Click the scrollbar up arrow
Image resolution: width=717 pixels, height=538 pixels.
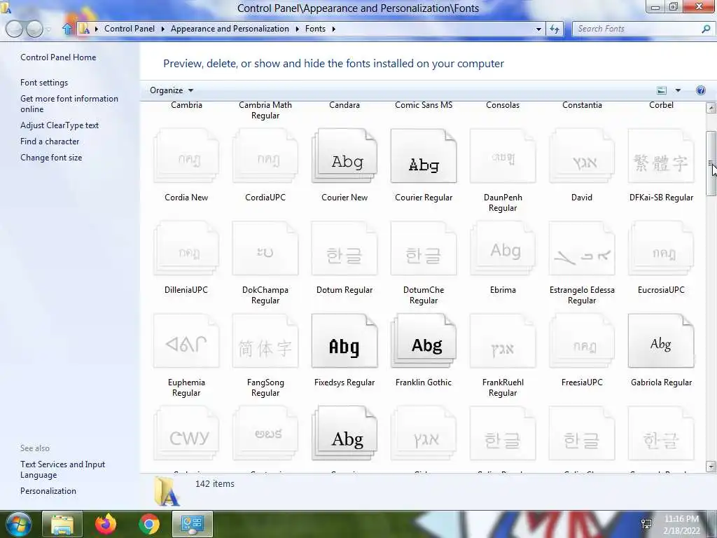(711, 108)
